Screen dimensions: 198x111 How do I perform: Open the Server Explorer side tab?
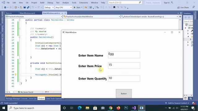pos(2,18)
